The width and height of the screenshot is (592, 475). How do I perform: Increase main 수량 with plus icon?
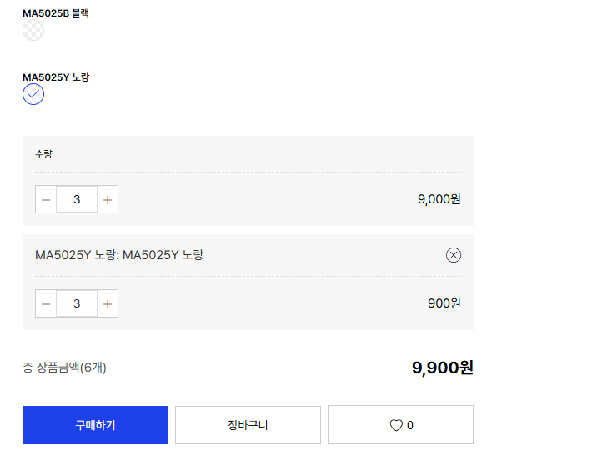[108, 199]
